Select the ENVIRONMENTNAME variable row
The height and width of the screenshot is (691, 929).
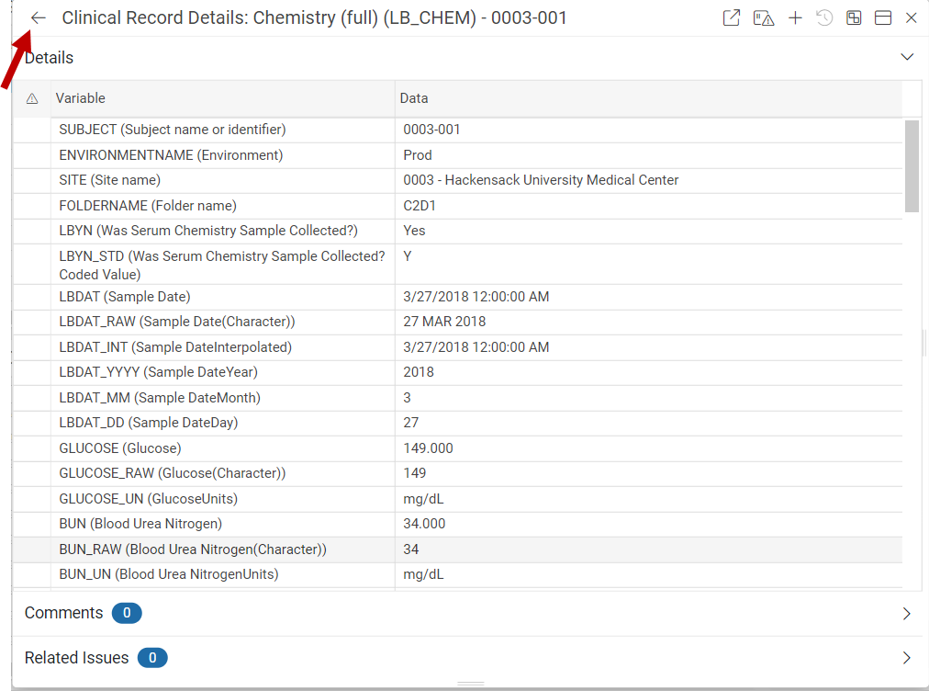pos(457,155)
